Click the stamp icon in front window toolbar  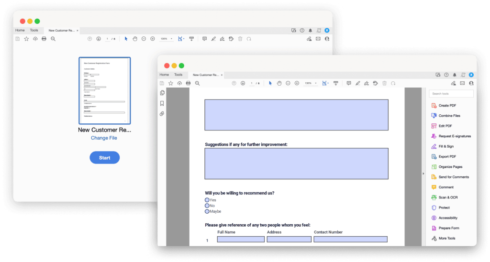coord(376,83)
